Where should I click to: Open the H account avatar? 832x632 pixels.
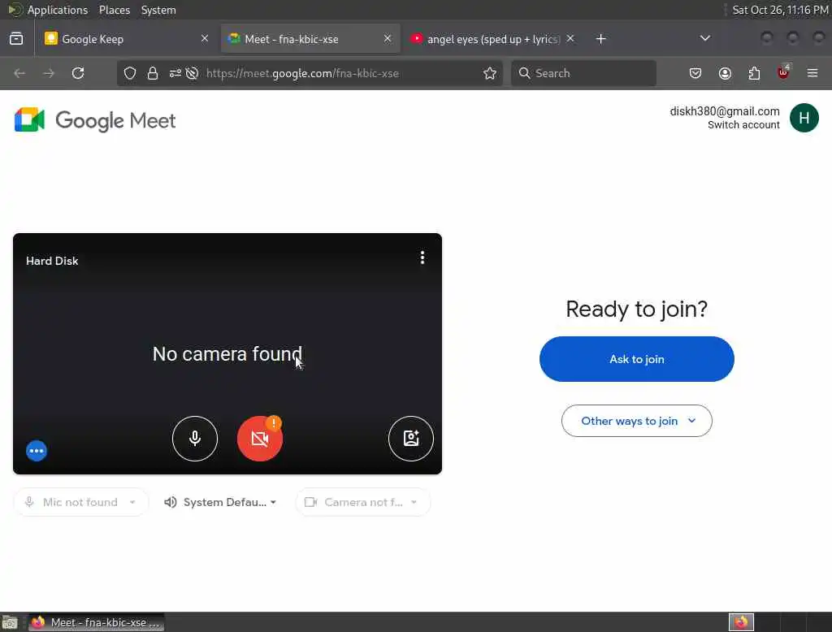point(804,118)
